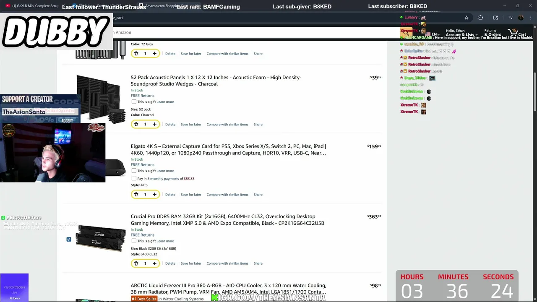
Task: Click trash icon in Crucial RAM stepper
Action: pyautogui.click(x=136, y=263)
